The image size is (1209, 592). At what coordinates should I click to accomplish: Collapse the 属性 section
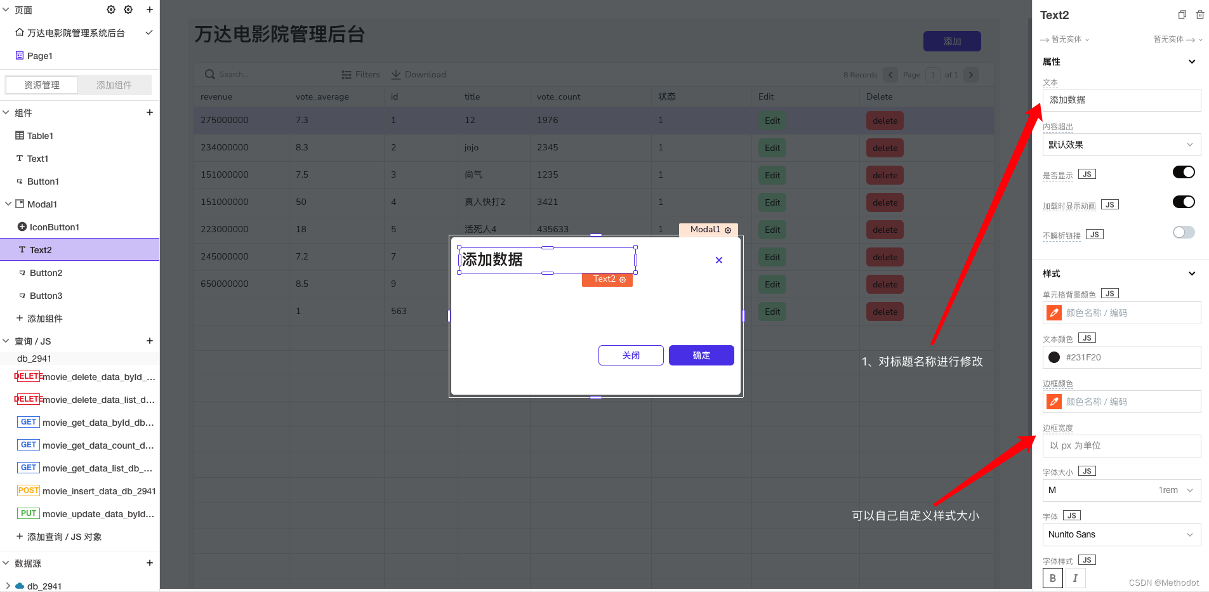[1192, 62]
